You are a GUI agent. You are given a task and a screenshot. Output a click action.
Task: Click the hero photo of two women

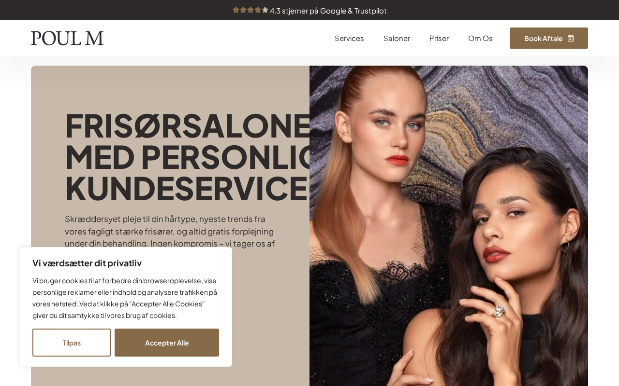click(x=449, y=226)
